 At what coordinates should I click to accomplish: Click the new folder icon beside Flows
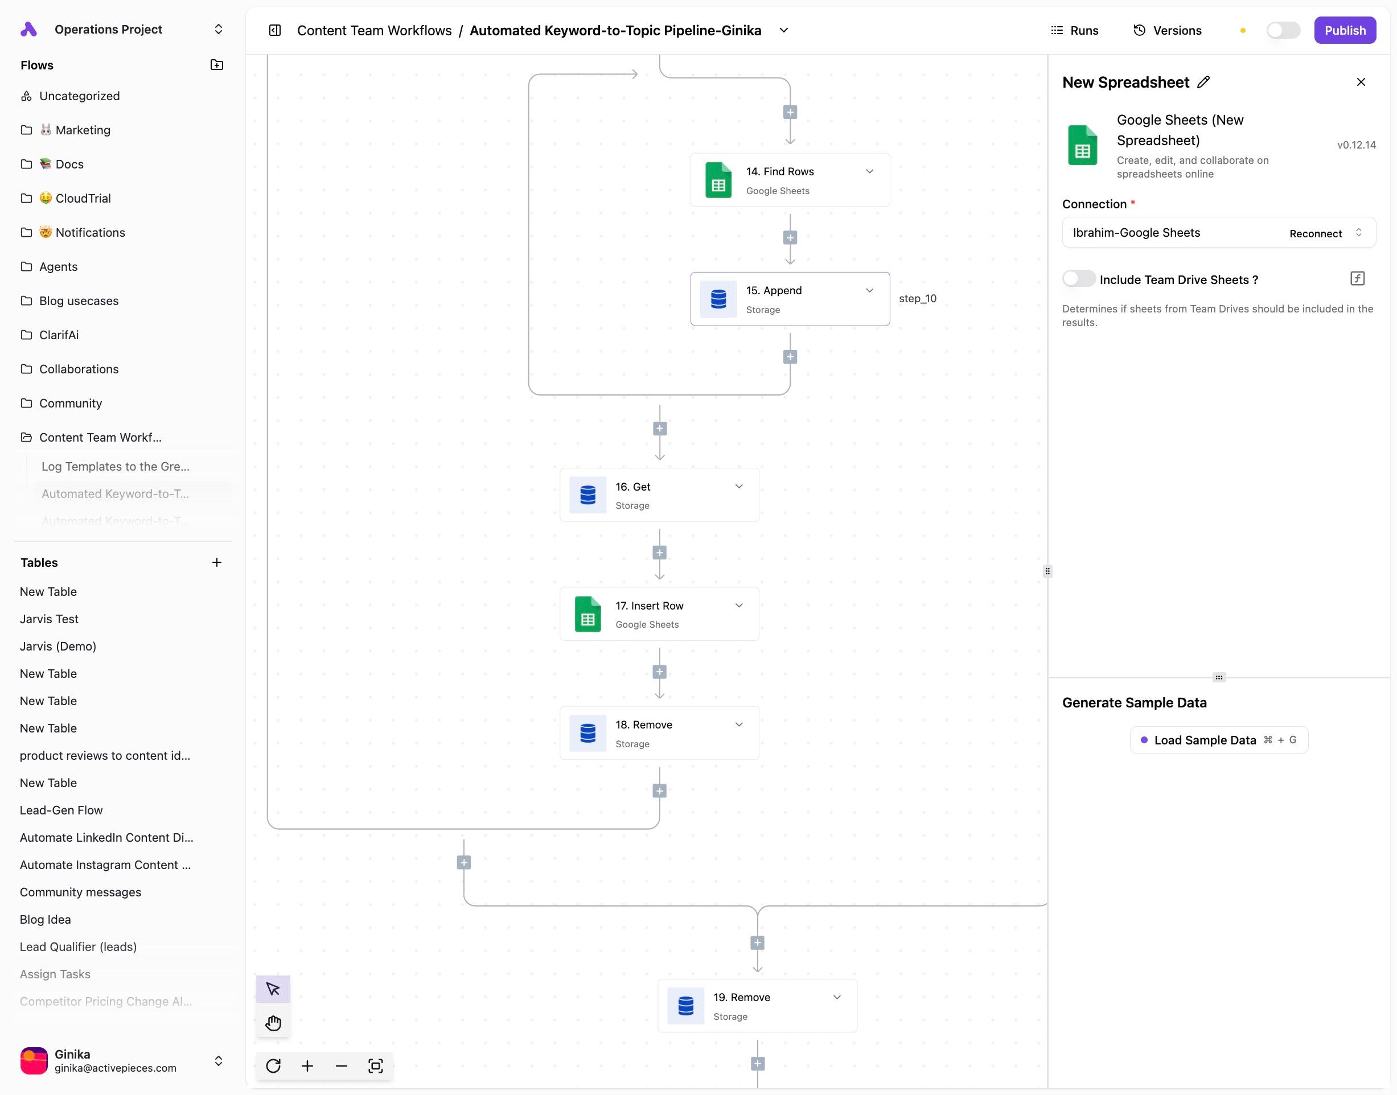point(217,65)
